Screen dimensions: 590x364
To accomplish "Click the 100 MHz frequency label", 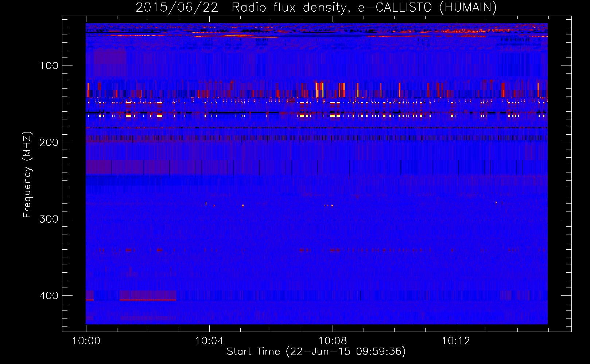I will [x=49, y=66].
